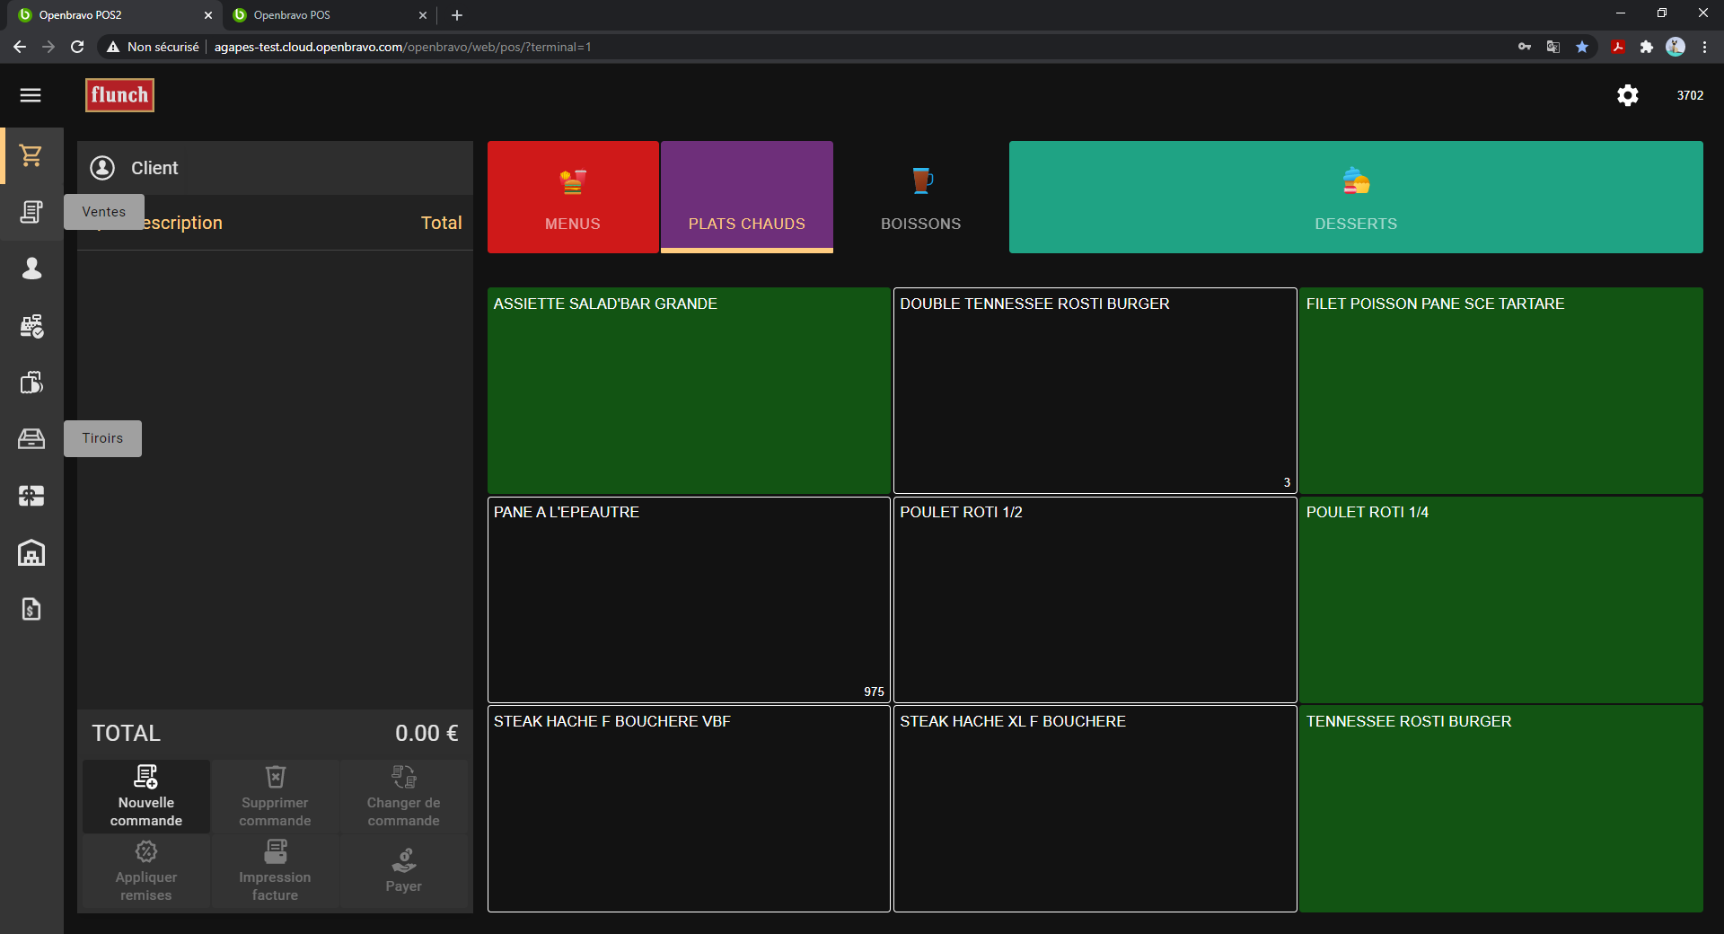Open the hamburger menu icon
1724x934 pixels.
click(31, 95)
